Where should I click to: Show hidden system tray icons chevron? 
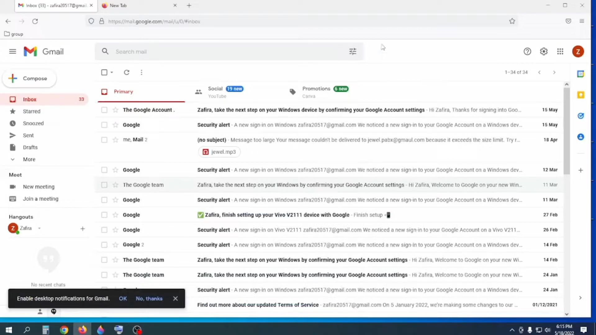(x=512, y=330)
